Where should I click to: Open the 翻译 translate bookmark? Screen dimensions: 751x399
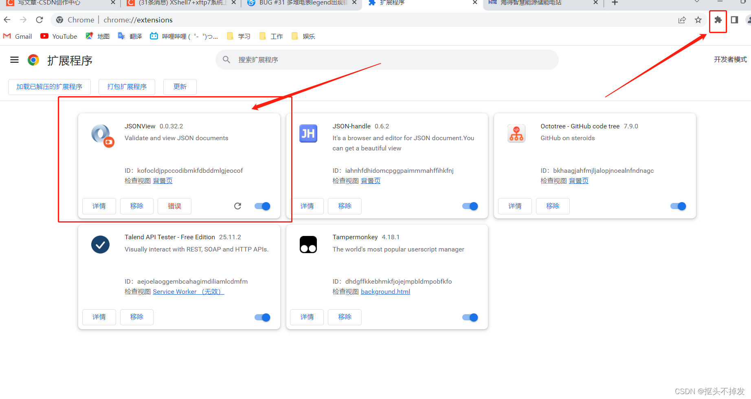click(130, 36)
